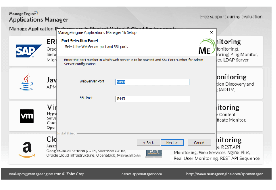Viewport: 276px width, 190px height.
Task: Click the 'Free support during evaluation' text
Action: [x=231, y=17]
